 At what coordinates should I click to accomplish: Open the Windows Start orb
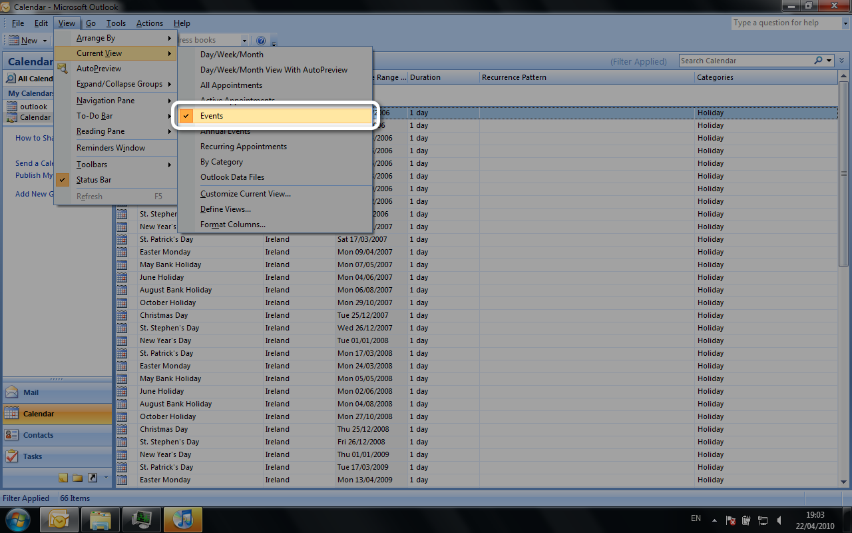(x=18, y=519)
